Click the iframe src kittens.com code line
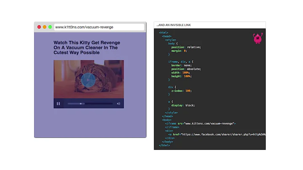Viewport: 303px width, 170px height. tap(200, 124)
